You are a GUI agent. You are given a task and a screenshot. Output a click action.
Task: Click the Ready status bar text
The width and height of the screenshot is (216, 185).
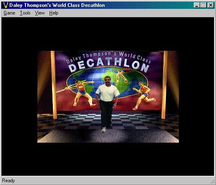[x=8, y=181]
